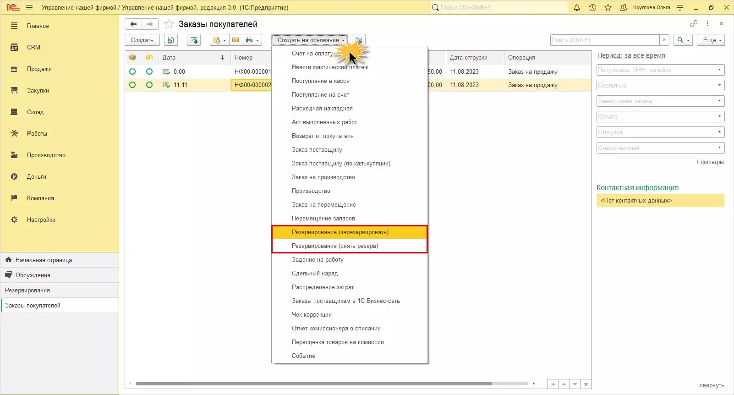Expand the Завершение заказа filter dropdown
This screenshot has width=734, height=395.
click(x=719, y=101)
